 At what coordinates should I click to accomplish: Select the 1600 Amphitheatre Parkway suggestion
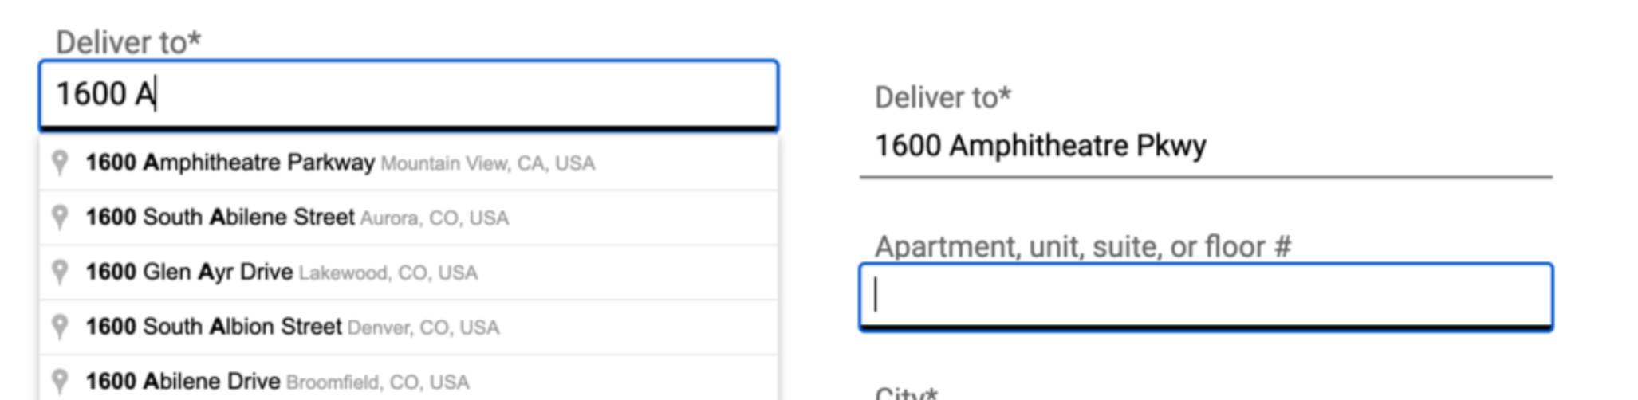click(230, 163)
